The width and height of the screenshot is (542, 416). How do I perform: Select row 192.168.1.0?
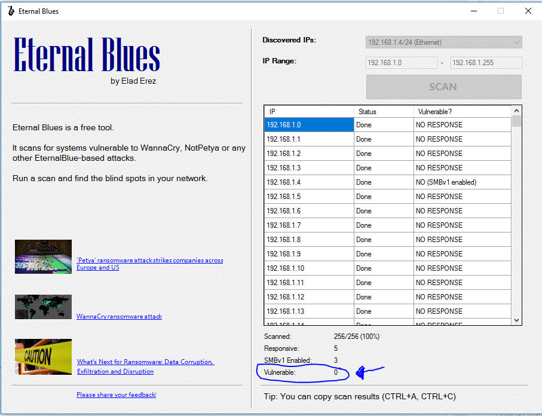[x=387, y=125]
